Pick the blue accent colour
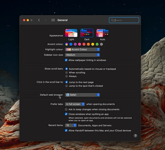The height and width of the screenshot is (150, 165). 71,44
